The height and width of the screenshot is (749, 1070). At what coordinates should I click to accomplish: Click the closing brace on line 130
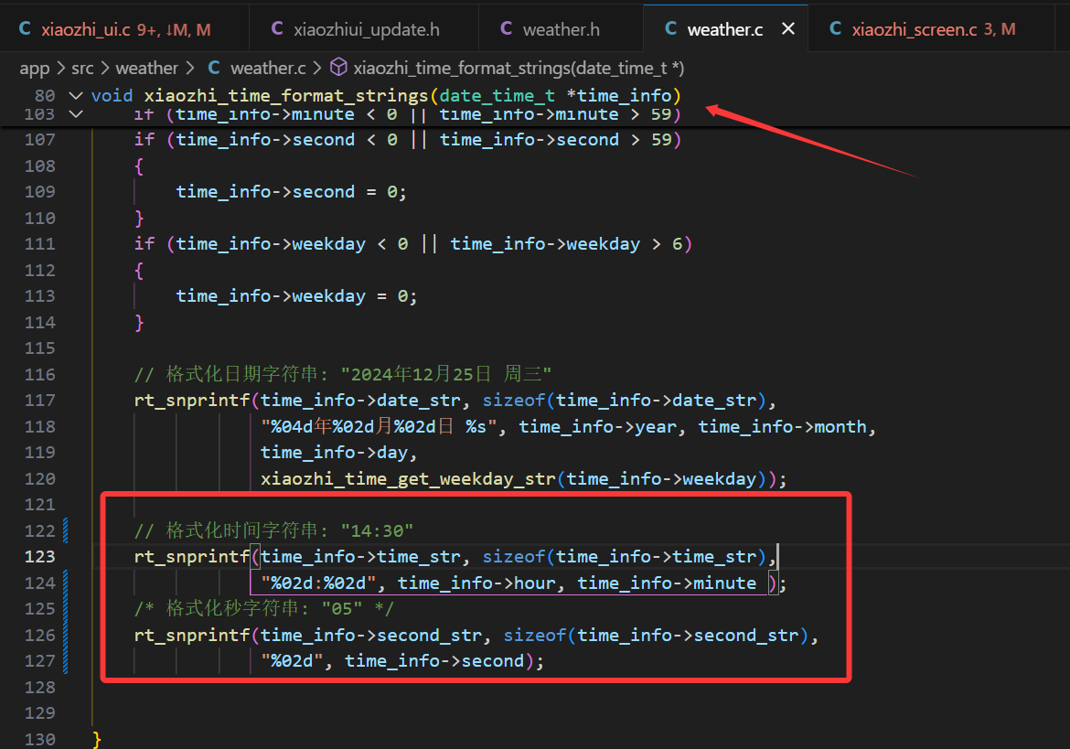(x=96, y=740)
